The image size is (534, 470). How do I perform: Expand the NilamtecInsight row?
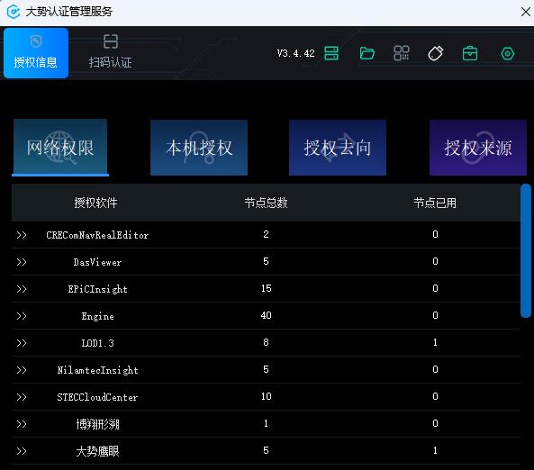click(x=22, y=370)
